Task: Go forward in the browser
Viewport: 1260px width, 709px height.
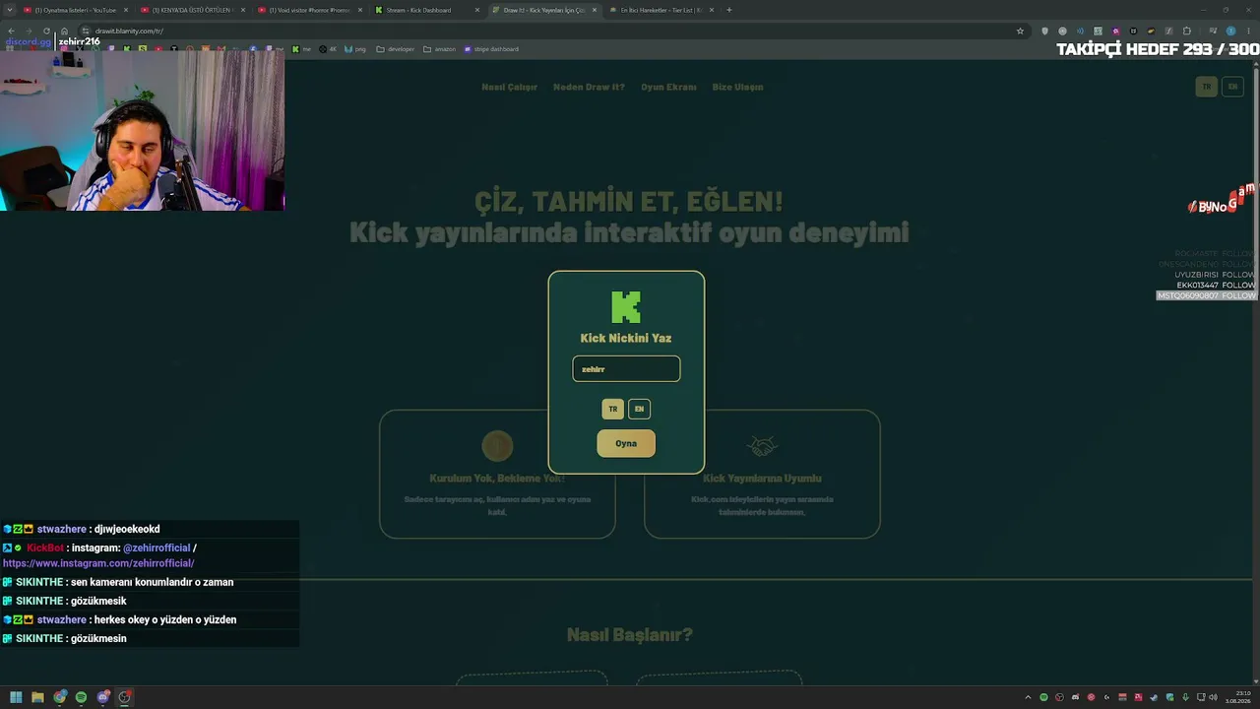Action: [29, 31]
